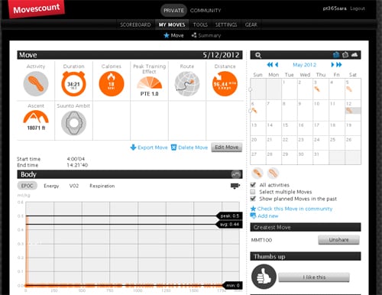Click the MMT100 greatest move text

click(x=261, y=240)
